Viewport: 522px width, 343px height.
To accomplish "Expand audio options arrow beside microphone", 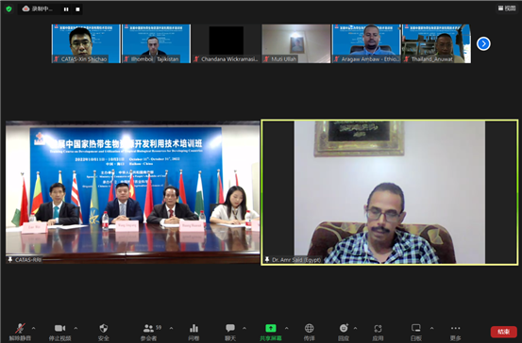I will 34,328.
